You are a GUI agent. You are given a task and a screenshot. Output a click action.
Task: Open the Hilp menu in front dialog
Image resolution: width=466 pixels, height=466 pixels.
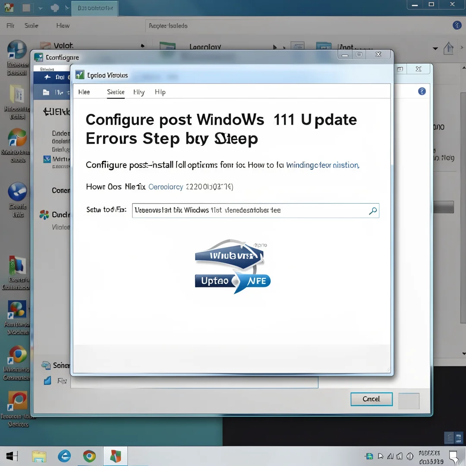pyautogui.click(x=160, y=92)
